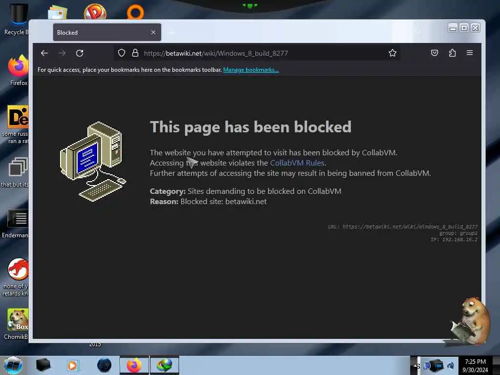
Task: Open the Save to Pocket icon
Action: click(x=434, y=53)
